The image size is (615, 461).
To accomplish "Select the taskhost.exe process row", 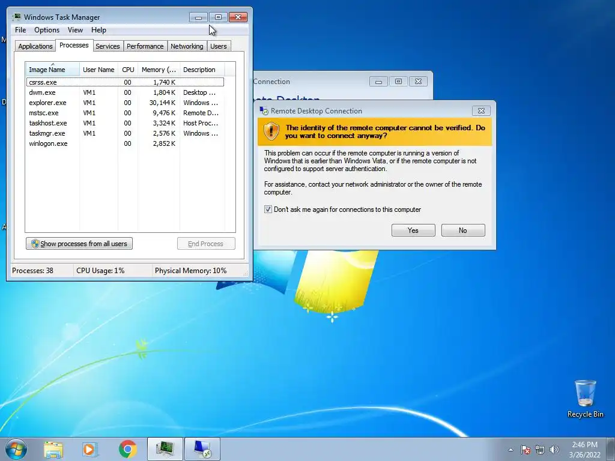I will tap(125, 123).
